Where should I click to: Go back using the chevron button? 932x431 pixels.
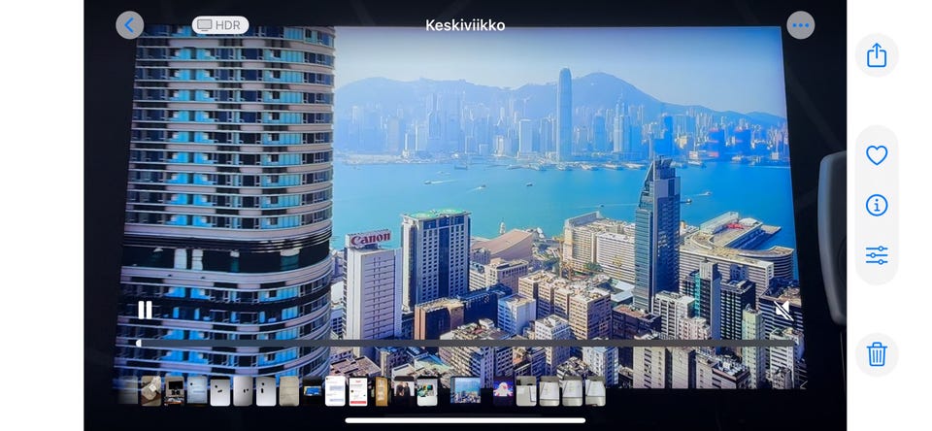(x=129, y=25)
